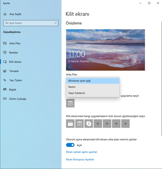Image resolution: width=162 pixels, height=169 pixels.
Task: Add app using first plus tile
Action: (98, 123)
